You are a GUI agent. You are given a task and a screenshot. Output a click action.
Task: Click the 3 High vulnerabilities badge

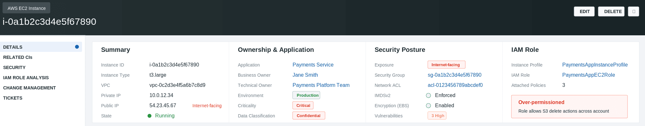(x=437, y=115)
